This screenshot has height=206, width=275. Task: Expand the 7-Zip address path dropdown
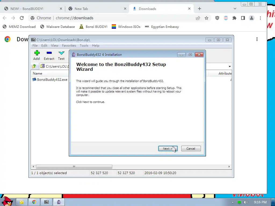(x=230, y=67)
